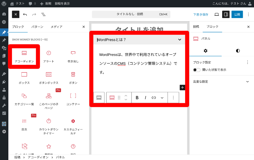The height and width of the screenshot is (160, 254).
Task: Switch to the パターン tab
Action: (x=37, y=27)
